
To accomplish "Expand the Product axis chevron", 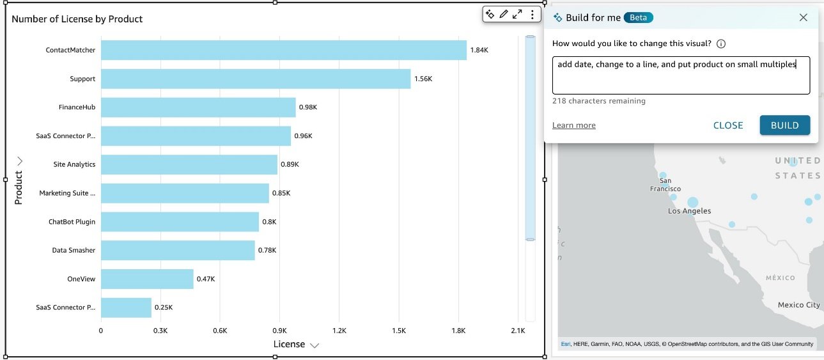I will point(19,160).
